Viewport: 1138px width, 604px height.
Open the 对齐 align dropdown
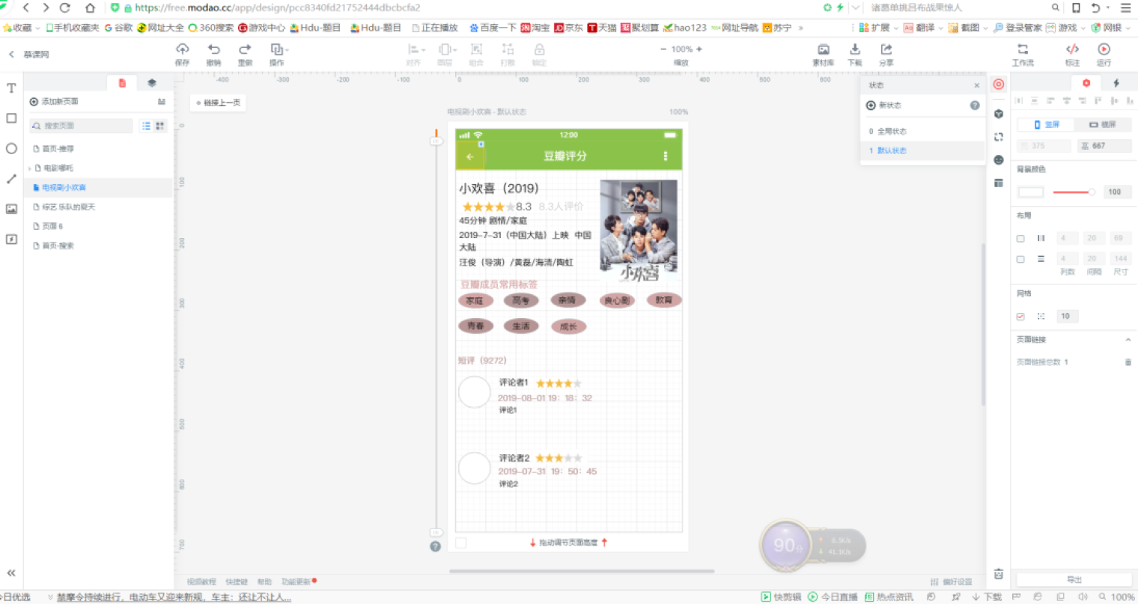pos(415,54)
